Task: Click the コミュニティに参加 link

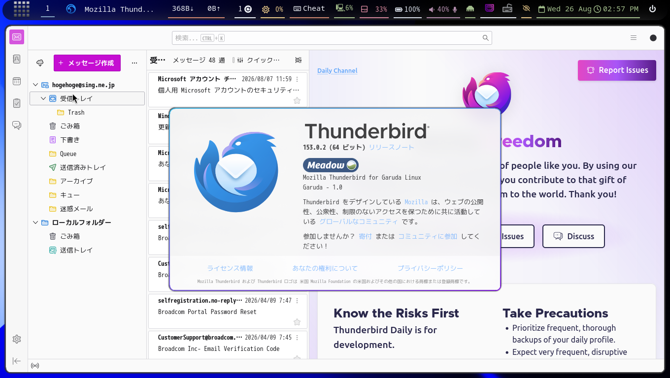Action: [x=428, y=236]
